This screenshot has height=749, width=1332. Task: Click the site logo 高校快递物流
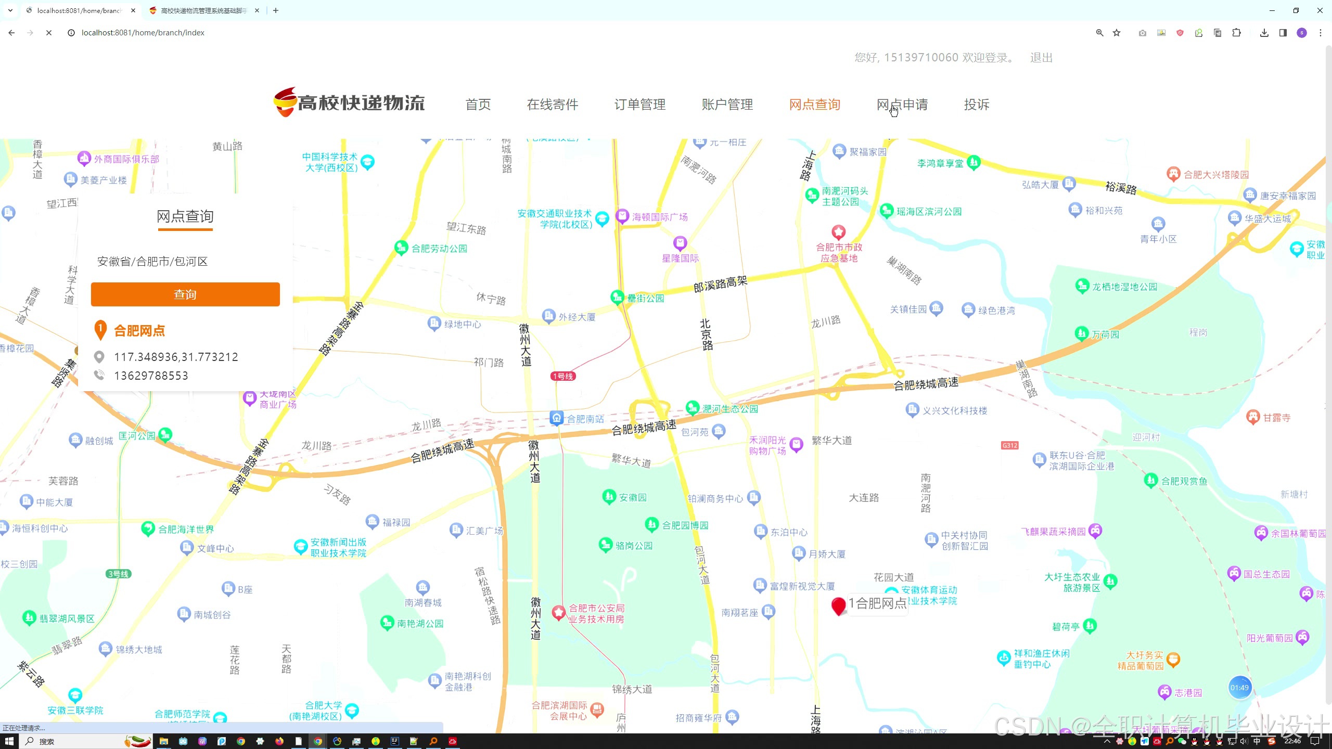pos(349,102)
